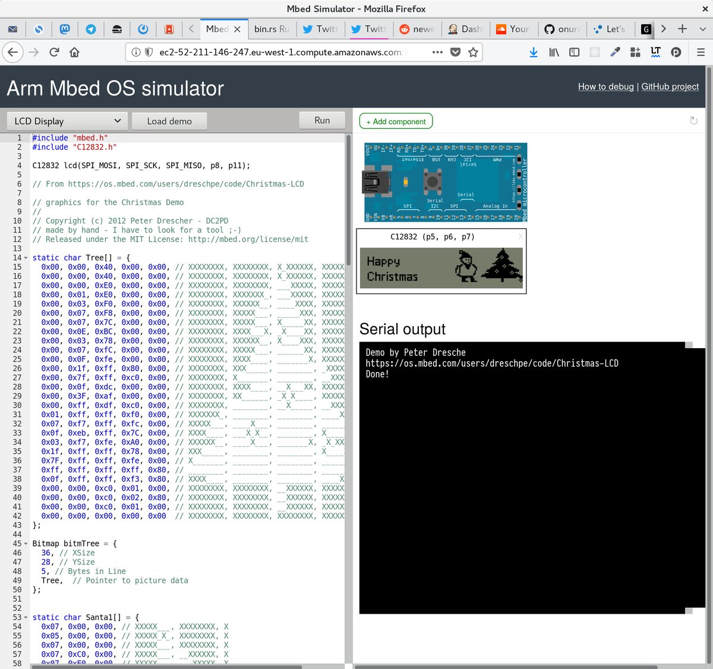Click the Load demo button
The height and width of the screenshot is (669, 713).
click(x=169, y=121)
